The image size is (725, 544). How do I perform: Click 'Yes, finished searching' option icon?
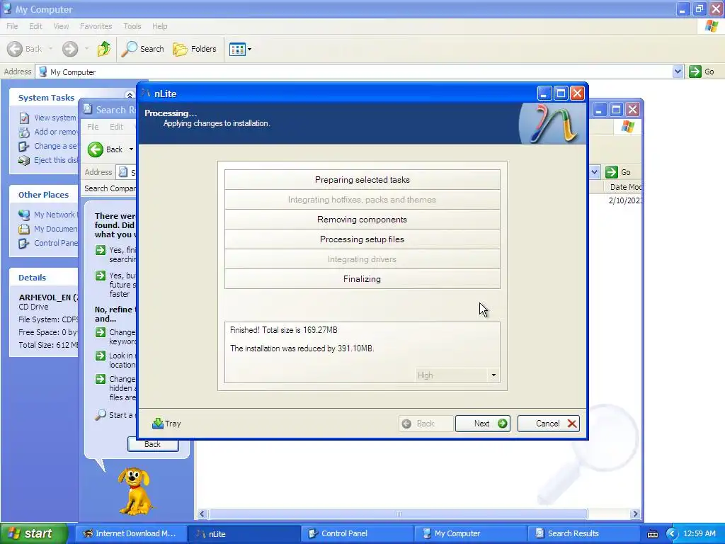101,250
